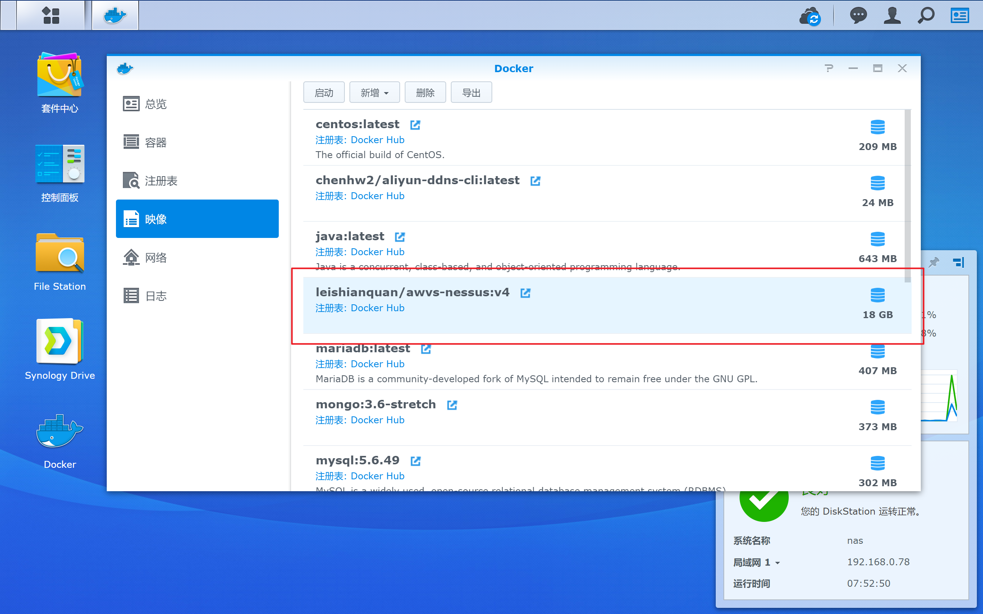This screenshot has width=983, height=614.
Task: Open external link icon for centos:latest
Action: tap(415, 125)
